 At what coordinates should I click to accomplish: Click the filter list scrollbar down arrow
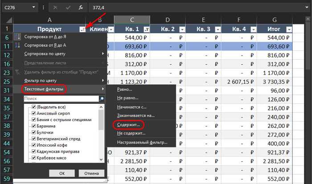pos(101,159)
